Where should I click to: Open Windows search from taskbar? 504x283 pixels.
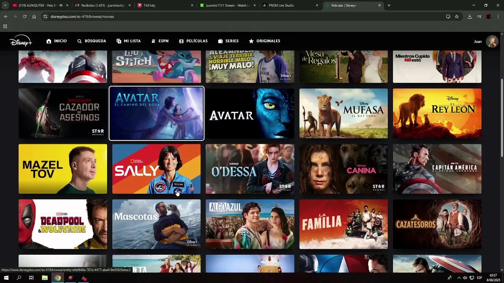pyautogui.click(x=19, y=278)
